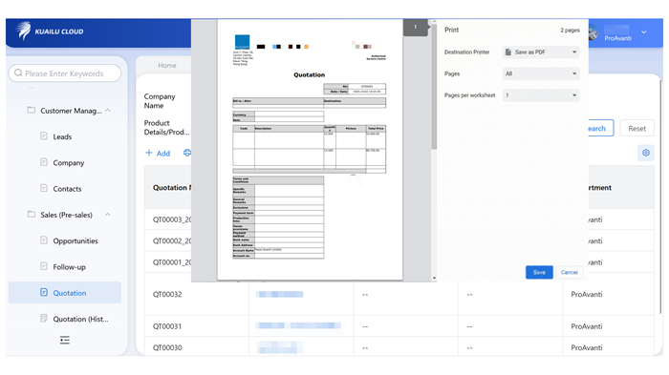Open the Pages per worksheet dropdown
Image resolution: width=669 pixels, height=375 pixels.
pyautogui.click(x=541, y=95)
